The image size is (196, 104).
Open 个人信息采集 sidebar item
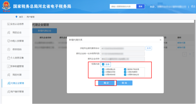click(x=16, y=58)
